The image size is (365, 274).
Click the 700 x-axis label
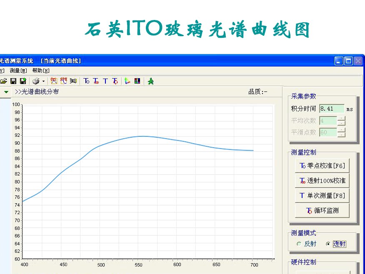click(255, 265)
